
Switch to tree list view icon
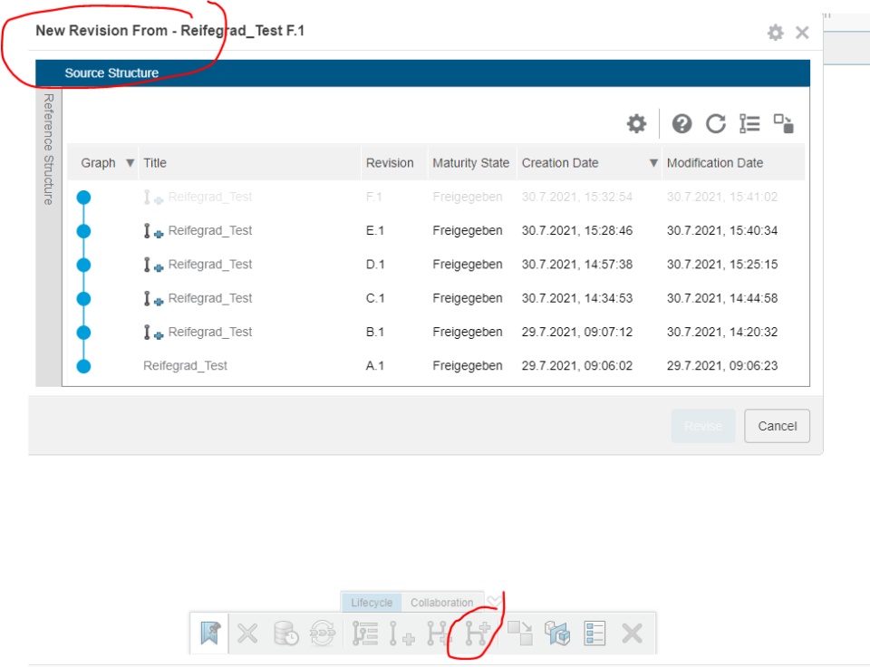pos(749,123)
